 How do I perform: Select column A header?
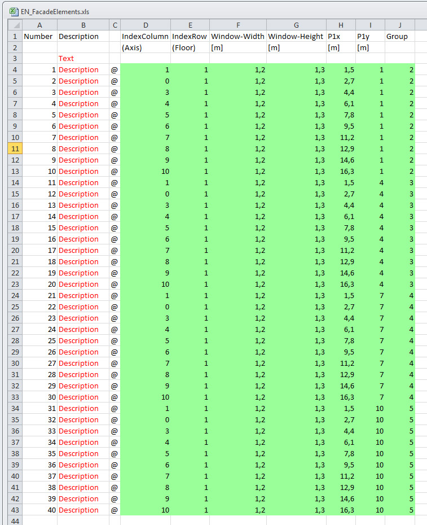(x=39, y=25)
